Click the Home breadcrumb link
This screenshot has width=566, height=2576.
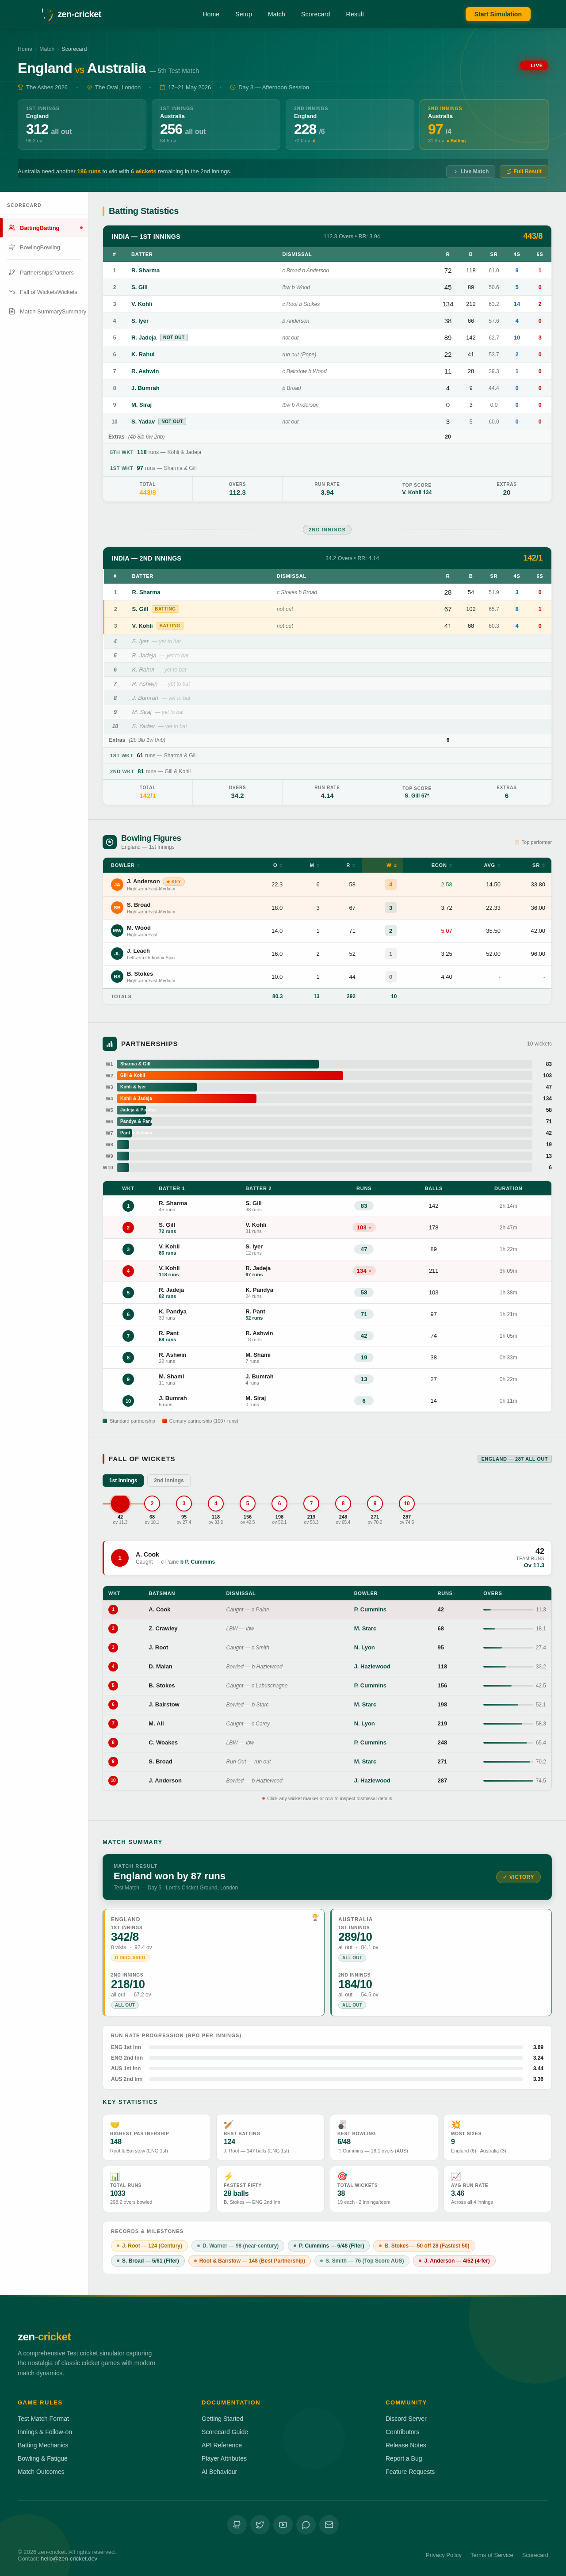coord(25,49)
